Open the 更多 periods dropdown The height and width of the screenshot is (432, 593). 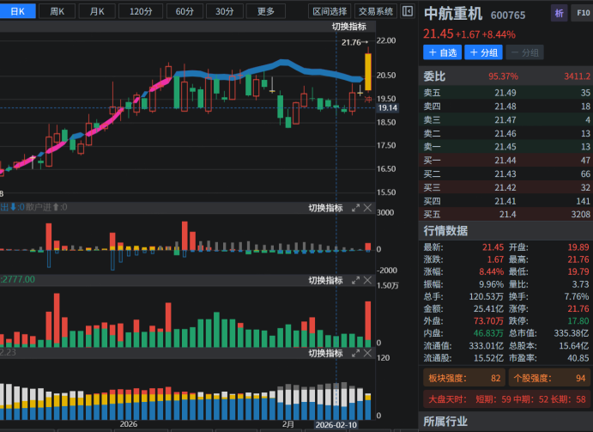pos(266,11)
